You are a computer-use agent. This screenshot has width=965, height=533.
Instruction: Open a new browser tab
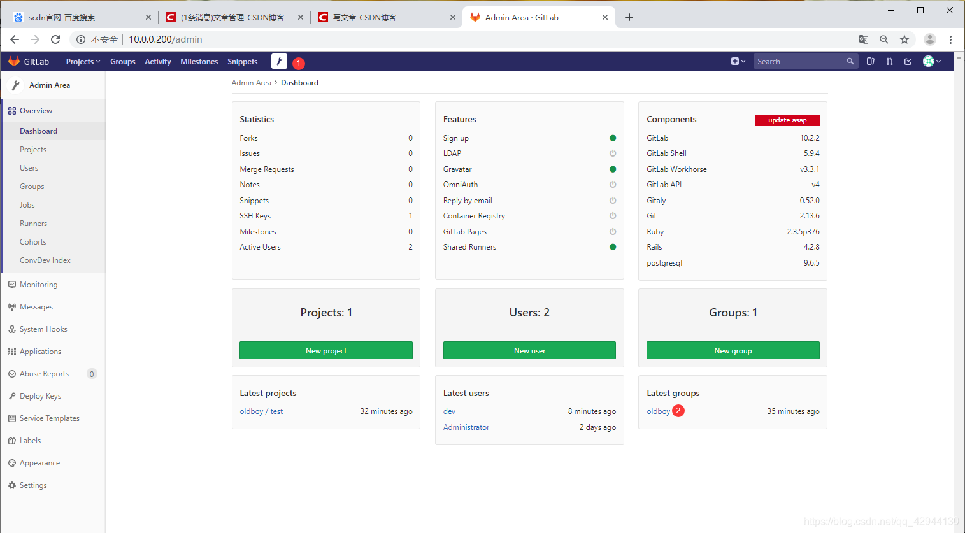629,17
